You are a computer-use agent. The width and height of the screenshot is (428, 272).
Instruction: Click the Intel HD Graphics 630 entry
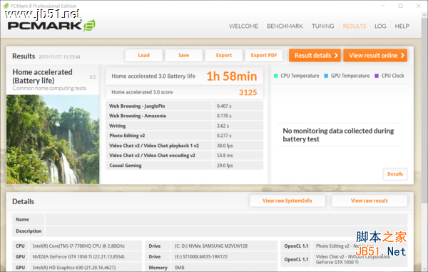pos(74,268)
